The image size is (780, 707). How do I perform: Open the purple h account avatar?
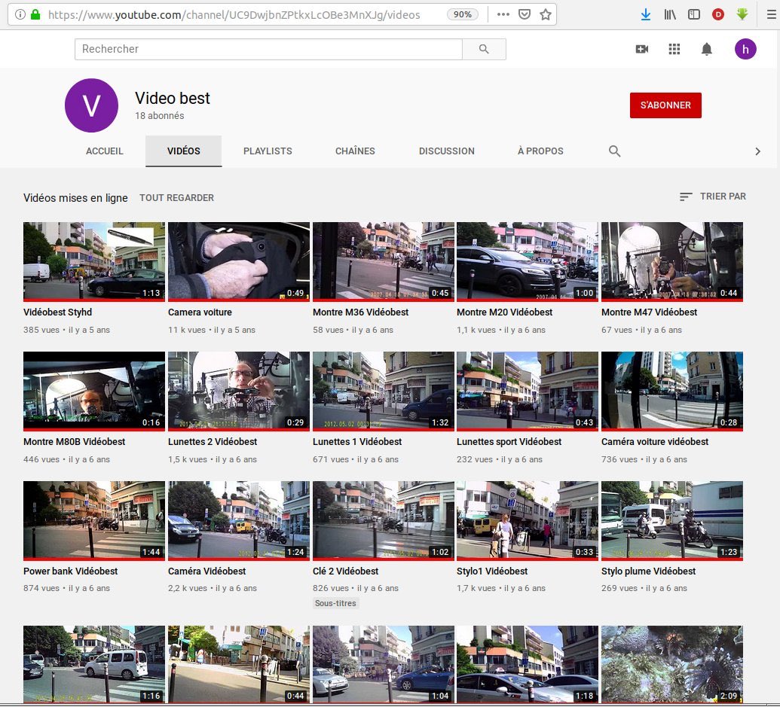[x=745, y=49]
